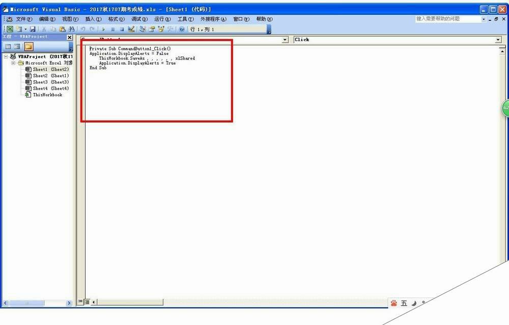Click the Undo arrow icon
The width and height of the screenshot is (509, 325).
83,29
